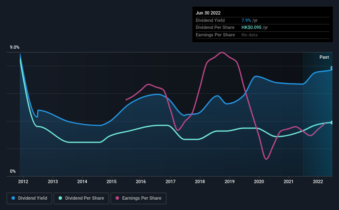The width and height of the screenshot is (339, 210).
Task: Click the 2014 x-axis label
Action: pyautogui.click(x=82, y=181)
